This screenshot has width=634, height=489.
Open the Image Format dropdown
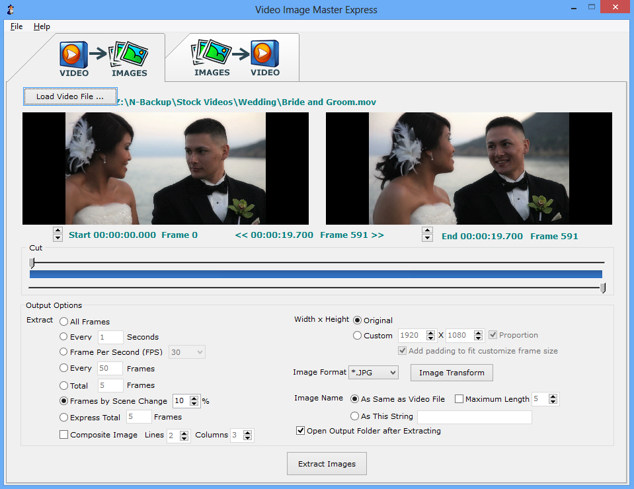(373, 372)
